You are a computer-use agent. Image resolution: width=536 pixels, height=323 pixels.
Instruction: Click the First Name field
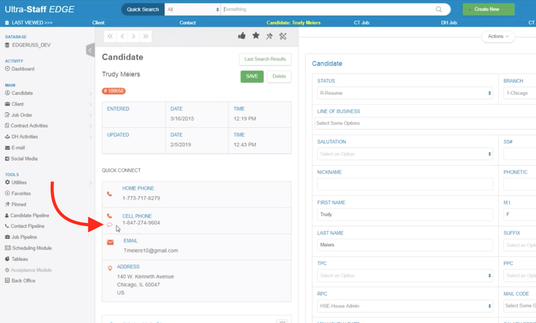click(405, 214)
